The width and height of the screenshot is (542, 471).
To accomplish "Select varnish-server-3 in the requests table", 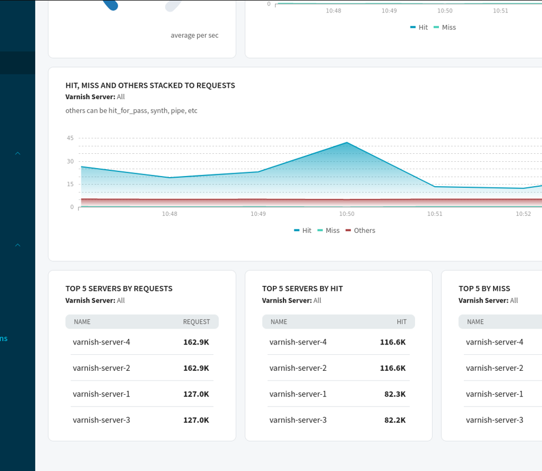I will 101,420.
